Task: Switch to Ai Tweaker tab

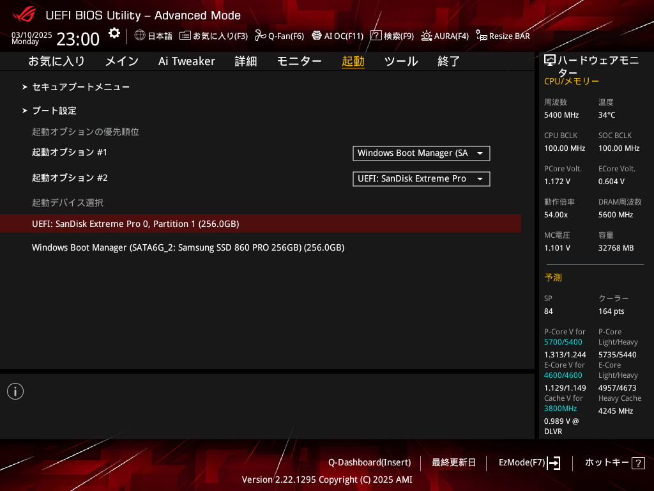Action: [186, 61]
